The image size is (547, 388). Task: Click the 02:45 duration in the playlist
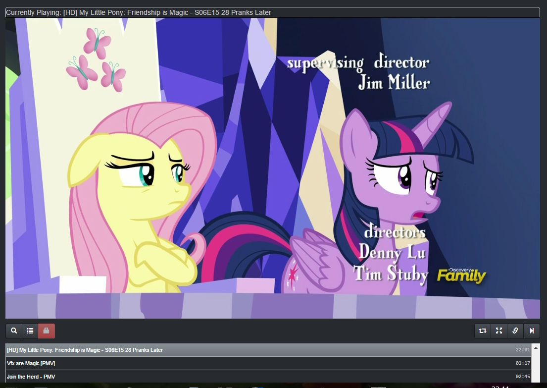pos(523,377)
